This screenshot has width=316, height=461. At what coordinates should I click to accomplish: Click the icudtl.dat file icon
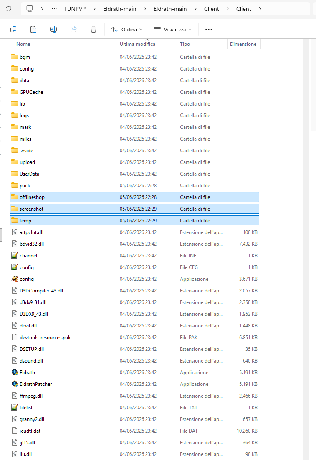tap(15, 431)
